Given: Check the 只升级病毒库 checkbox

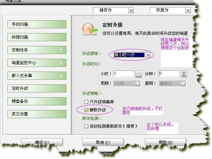Looking at the screenshot, I should coord(86,102).
